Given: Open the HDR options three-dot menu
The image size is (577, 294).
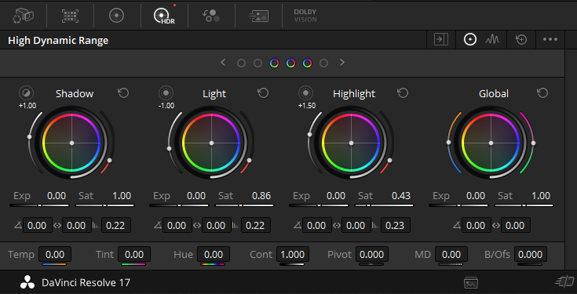Looking at the screenshot, I should [550, 39].
